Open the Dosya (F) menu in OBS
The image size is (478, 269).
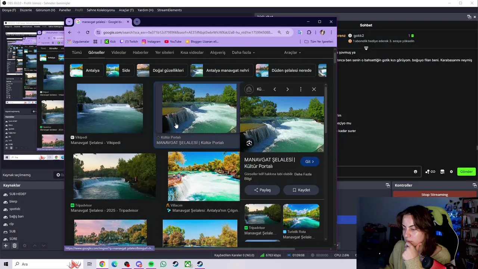pyautogui.click(x=9, y=10)
